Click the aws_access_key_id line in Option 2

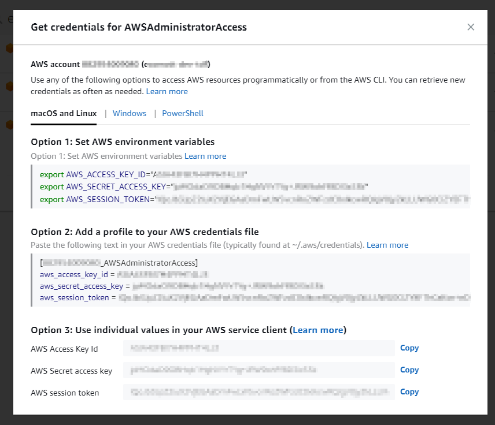point(124,275)
